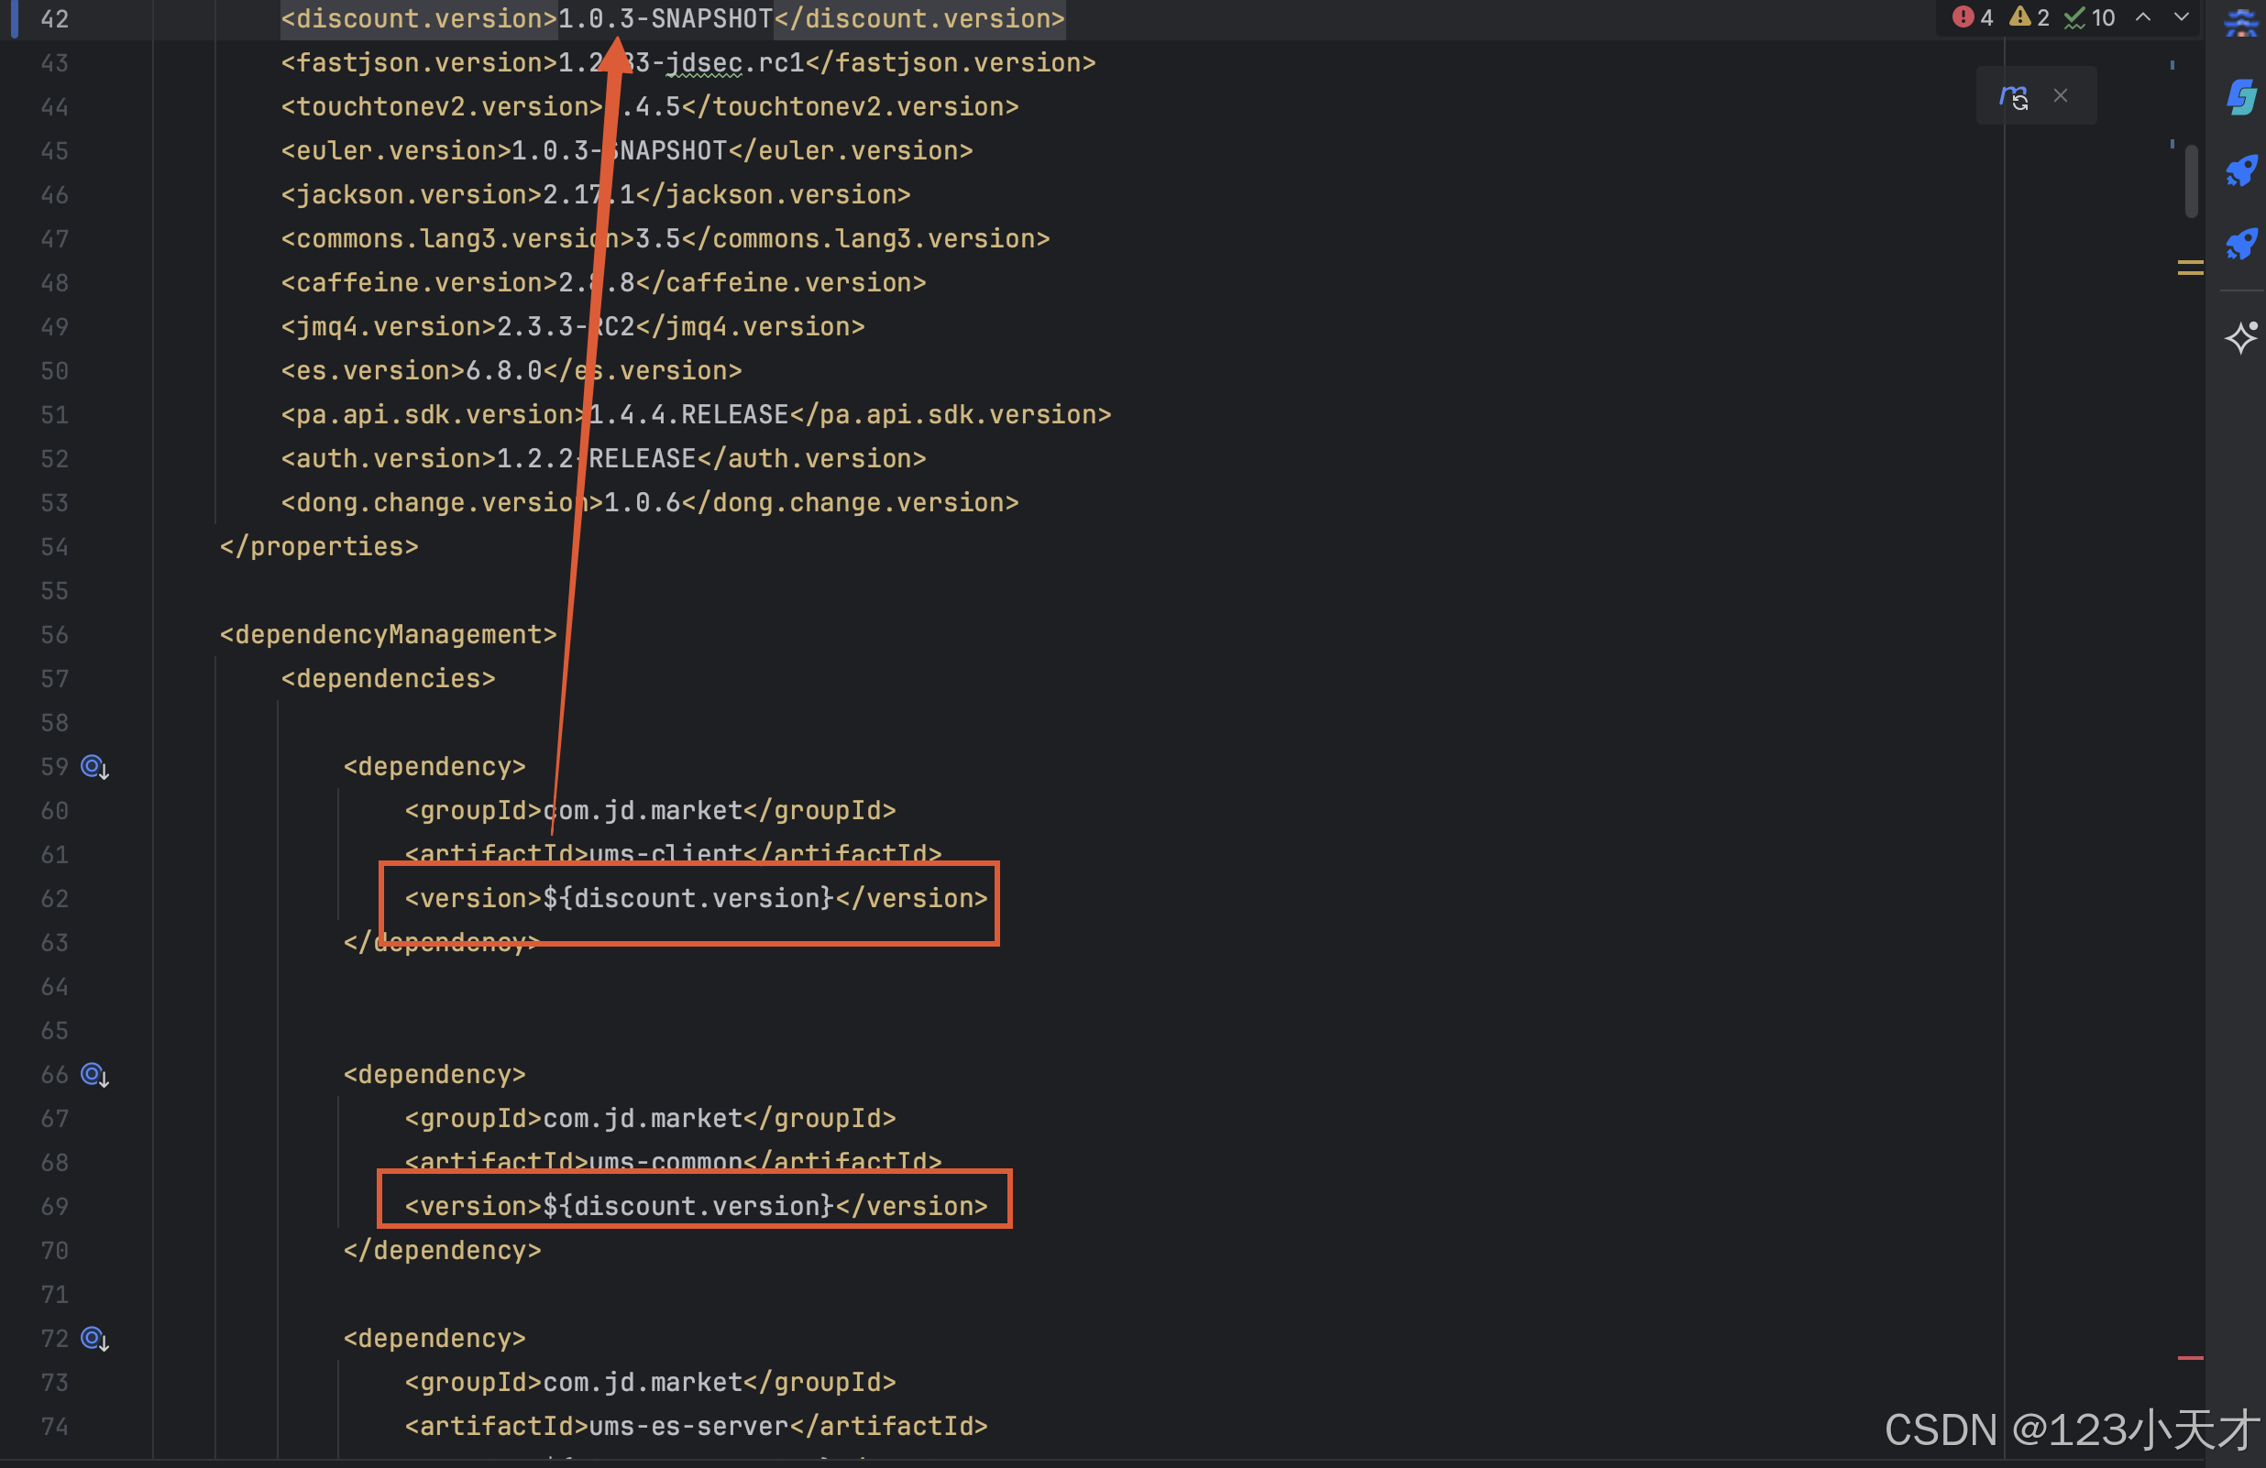Click gutter icon on line 66

pos(94,1075)
